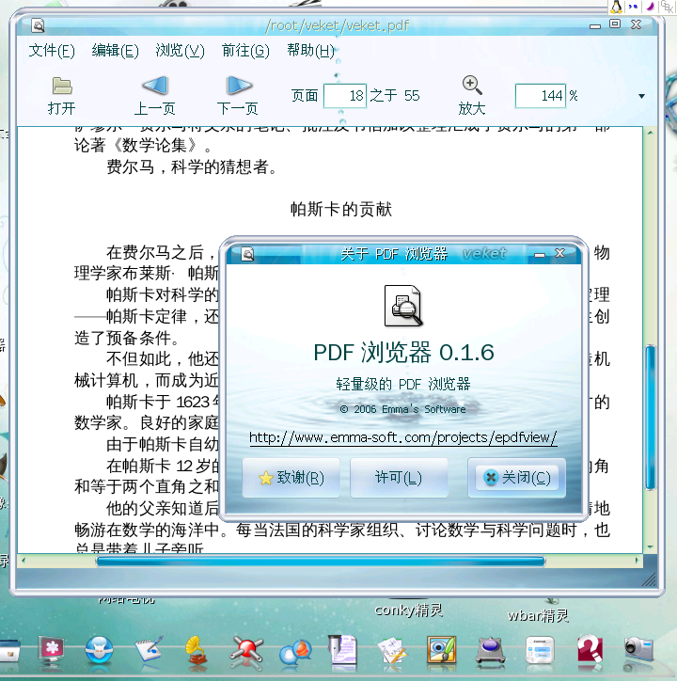This screenshot has height=681, width=677.
Task: Click the network monitor tray icon
Action: (x=633, y=7)
